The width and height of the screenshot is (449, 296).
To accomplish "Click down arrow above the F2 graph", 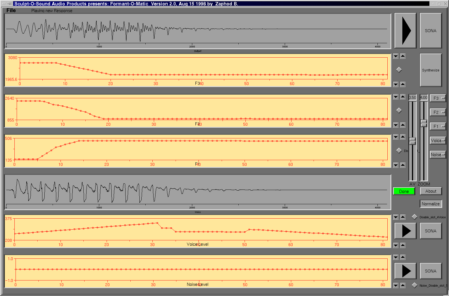I will coord(396,97).
